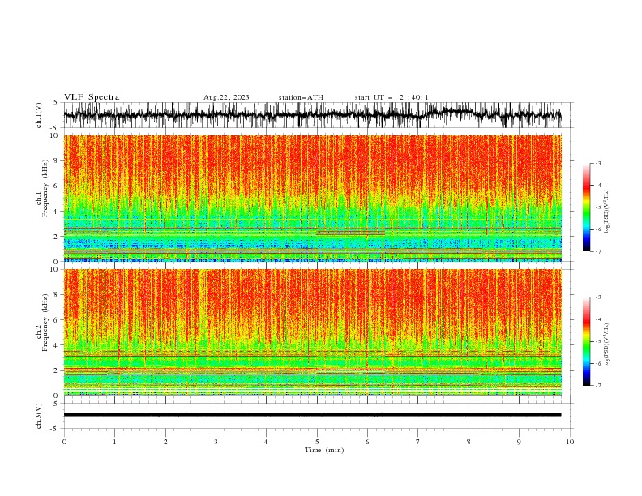Screen dimensions: 642x496
Task: Click the ch.2 frequency tick label "4"
Action: click(x=57, y=345)
